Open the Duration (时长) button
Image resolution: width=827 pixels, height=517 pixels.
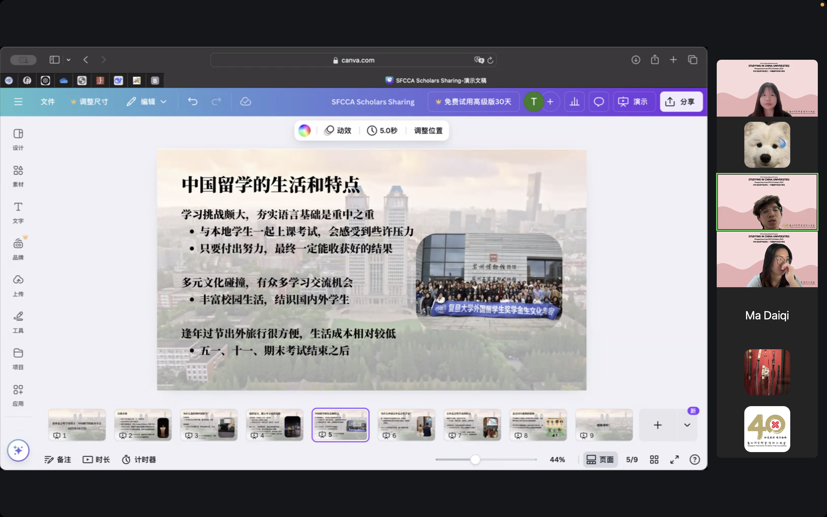click(x=96, y=460)
